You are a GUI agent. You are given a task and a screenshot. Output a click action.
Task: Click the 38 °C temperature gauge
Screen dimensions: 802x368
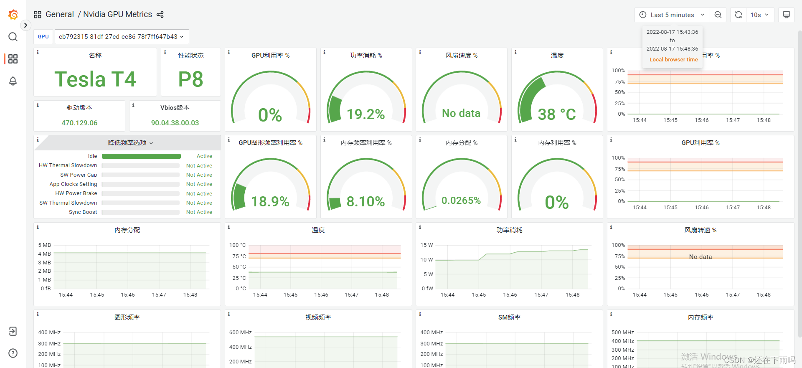(x=557, y=98)
